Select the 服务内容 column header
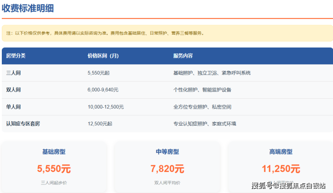 pos(183,56)
